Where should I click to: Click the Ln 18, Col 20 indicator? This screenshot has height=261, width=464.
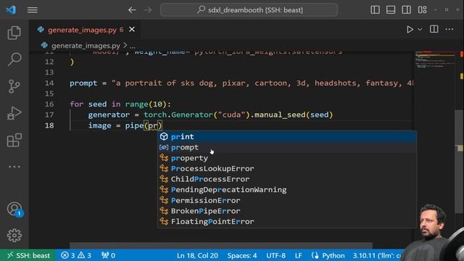coord(197,255)
